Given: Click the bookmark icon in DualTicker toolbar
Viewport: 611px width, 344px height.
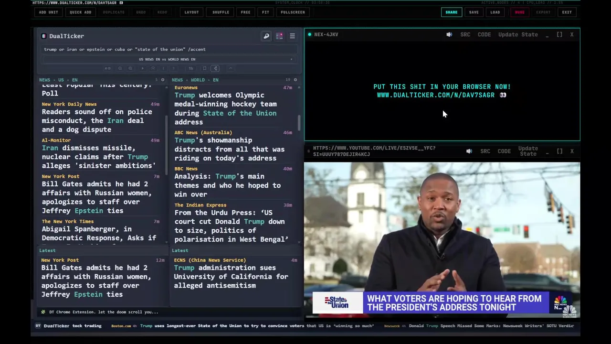Looking at the screenshot, I should pyautogui.click(x=205, y=68).
